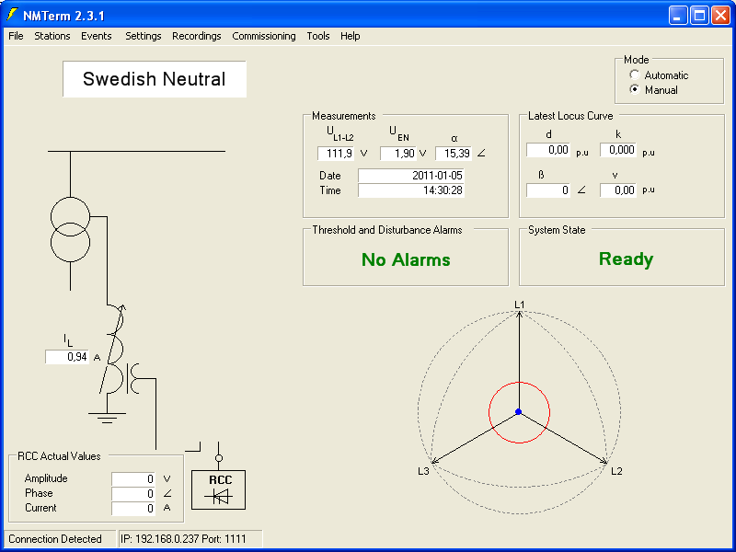Viewport: 736px width, 552px height.
Task: Click the Petersen coil symbol
Action: coord(114,350)
